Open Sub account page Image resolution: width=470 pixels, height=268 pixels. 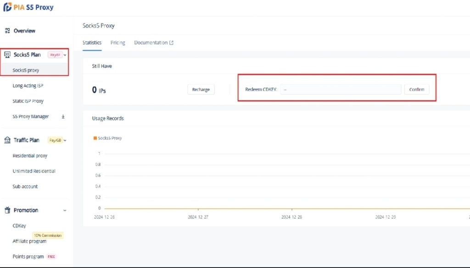pyautogui.click(x=25, y=186)
